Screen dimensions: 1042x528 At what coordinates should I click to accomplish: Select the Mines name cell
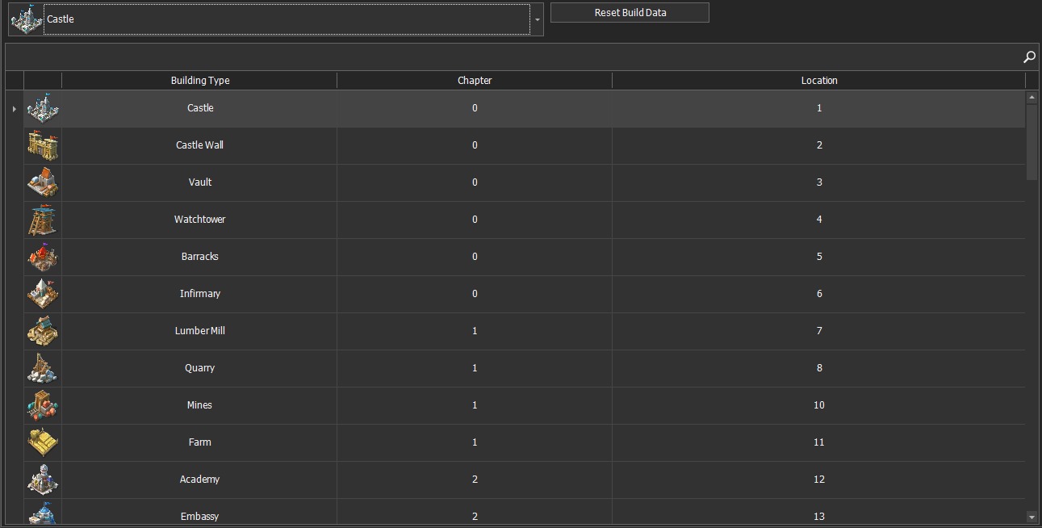pos(199,405)
